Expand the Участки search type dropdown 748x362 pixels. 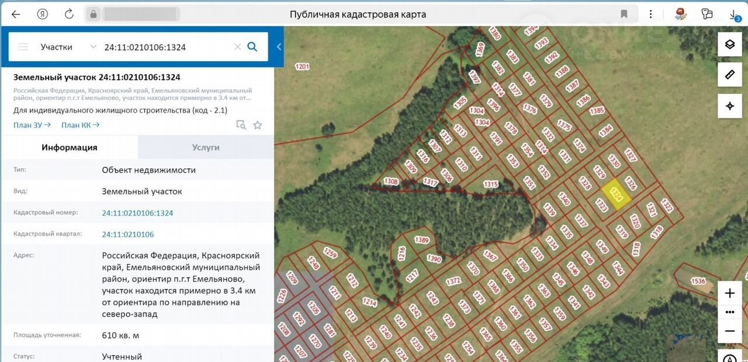click(x=93, y=47)
